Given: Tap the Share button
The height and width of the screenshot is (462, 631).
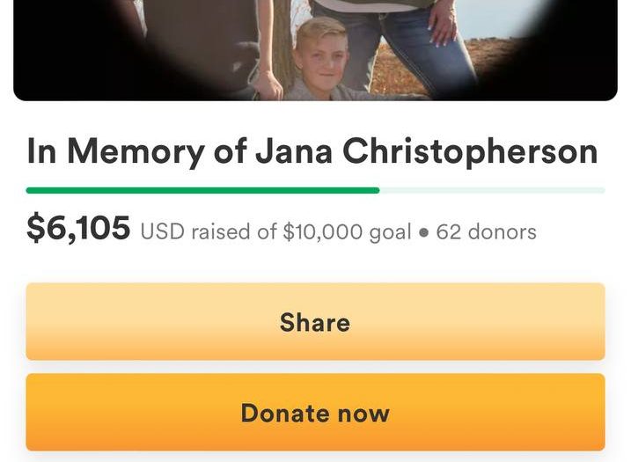Looking at the screenshot, I should 315,321.
